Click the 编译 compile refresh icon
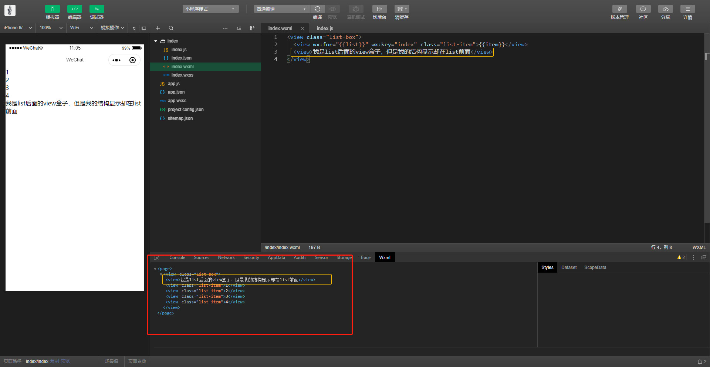 [317, 9]
